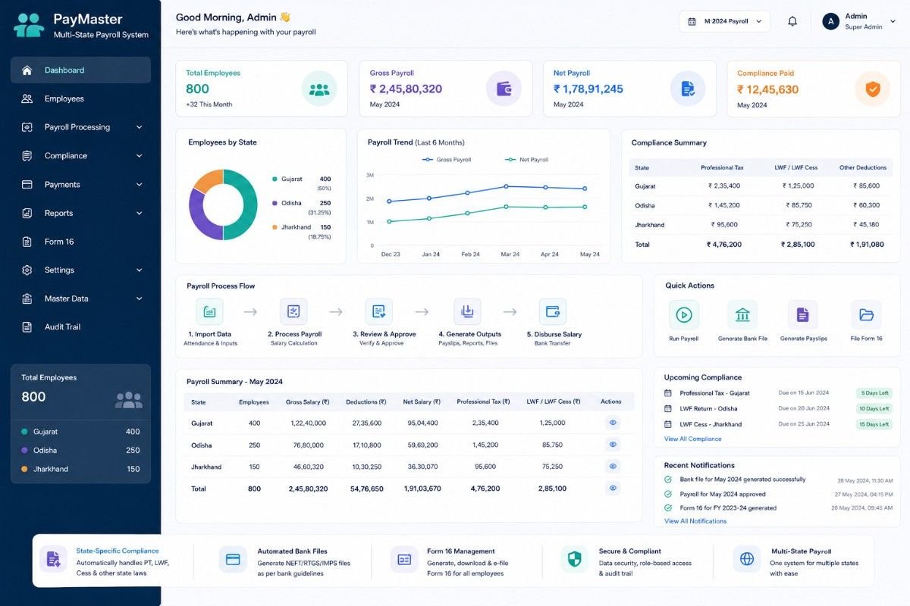Click the Gross Salary (₹) column header
Viewport: 910px width, 606px height.
point(307,402)
